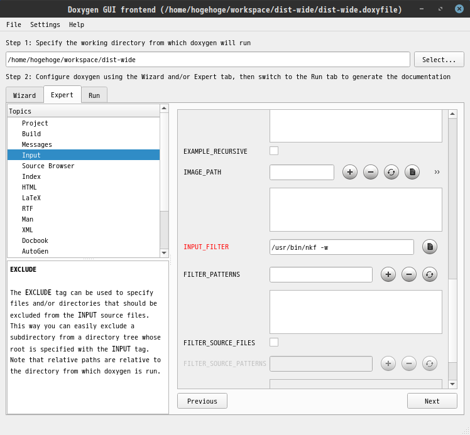Click disabled FILTER_SOURCE_PATTERNS remove button
Screen dimensions: 470x435
[x=409, y=363]
